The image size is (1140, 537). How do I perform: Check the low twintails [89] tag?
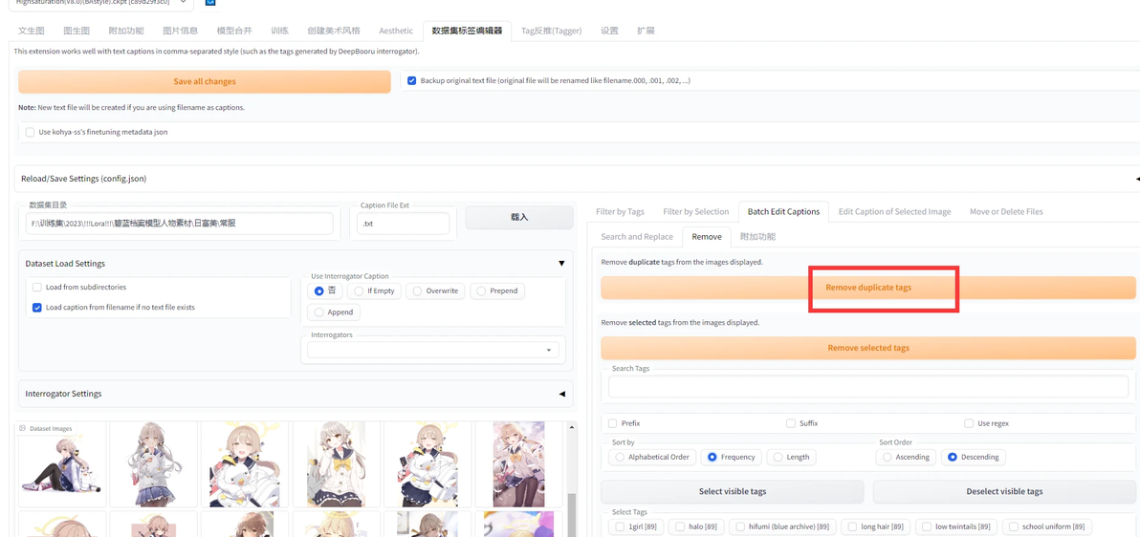click(x=926, y=526)
